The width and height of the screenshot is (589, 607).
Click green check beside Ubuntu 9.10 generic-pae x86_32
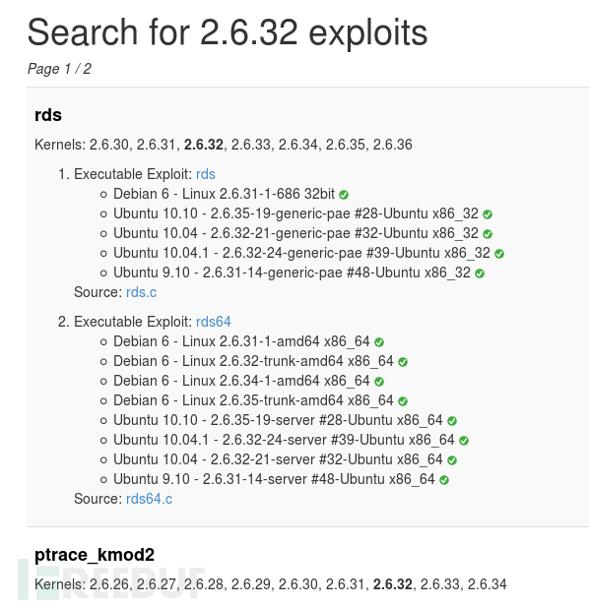click(x=480, y=273)
